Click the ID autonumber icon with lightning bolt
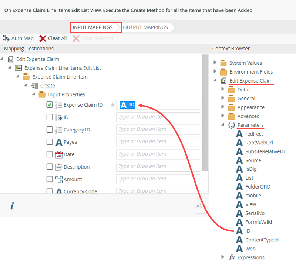 59,117
